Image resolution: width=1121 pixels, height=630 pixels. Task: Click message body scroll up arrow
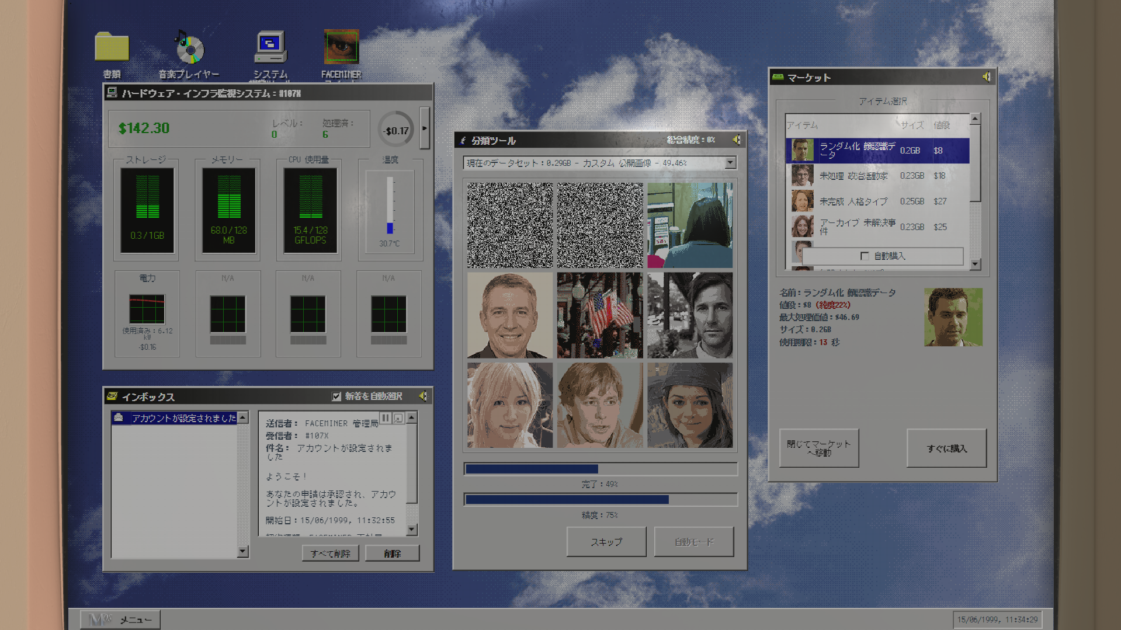412,417
